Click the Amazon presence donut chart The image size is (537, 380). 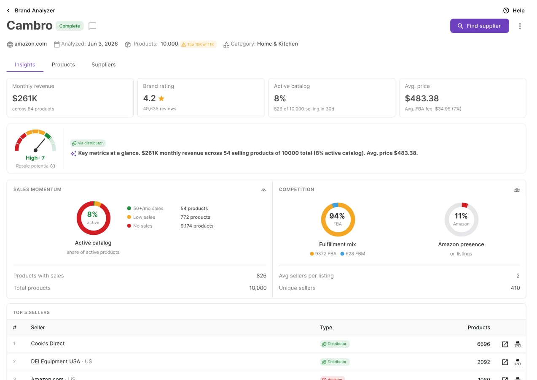click(461, 220)
